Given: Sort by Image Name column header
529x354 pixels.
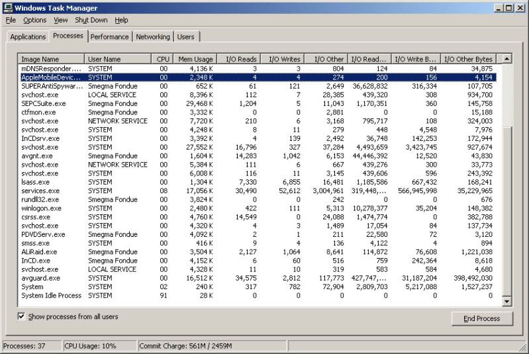Looking at the screenshot, I should [51, 59].
